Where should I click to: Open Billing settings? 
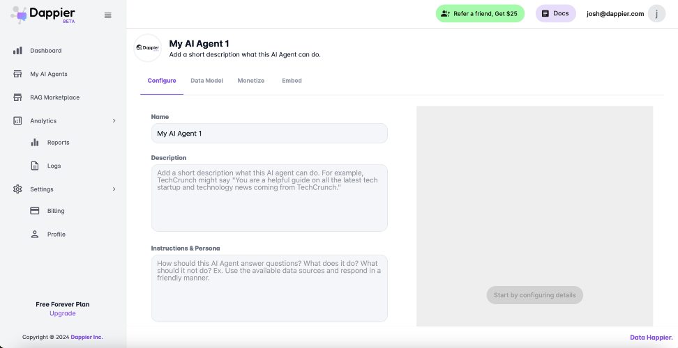(56, 211)
